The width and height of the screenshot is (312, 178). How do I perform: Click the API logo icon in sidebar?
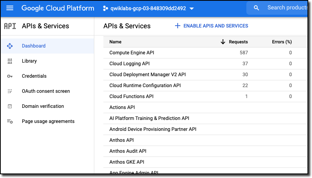click(x=10, y=26)
